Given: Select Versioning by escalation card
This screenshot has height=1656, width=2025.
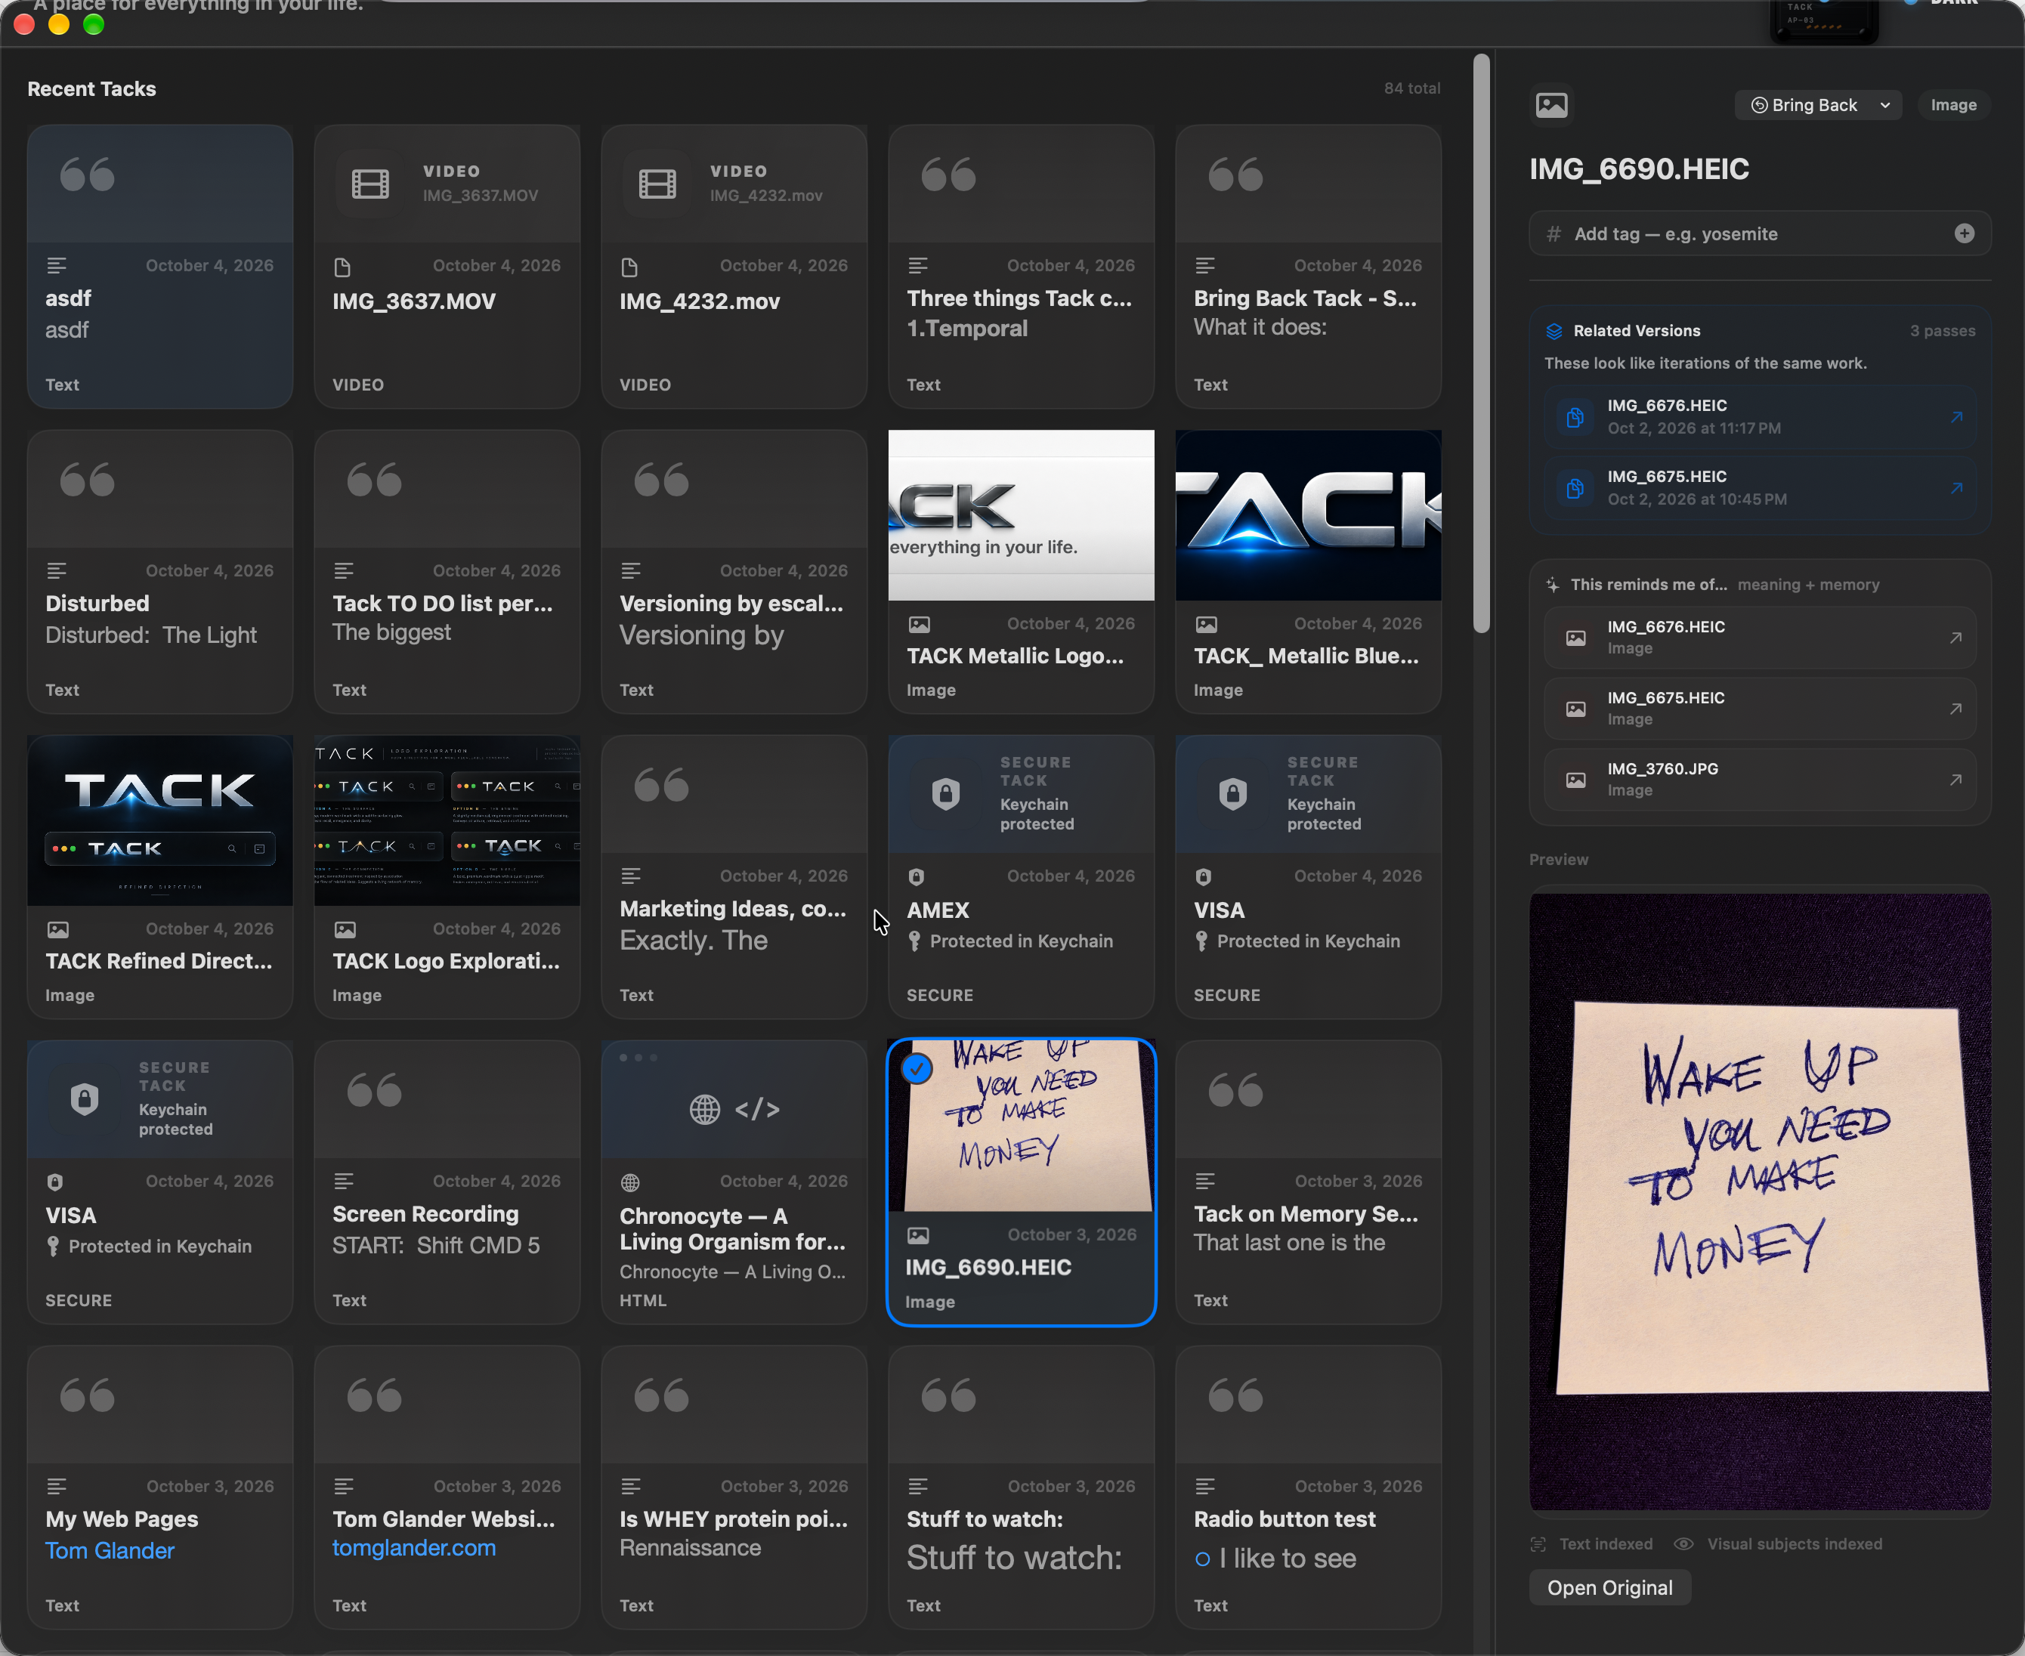Looking at the screenshot, I should (734, 571).
